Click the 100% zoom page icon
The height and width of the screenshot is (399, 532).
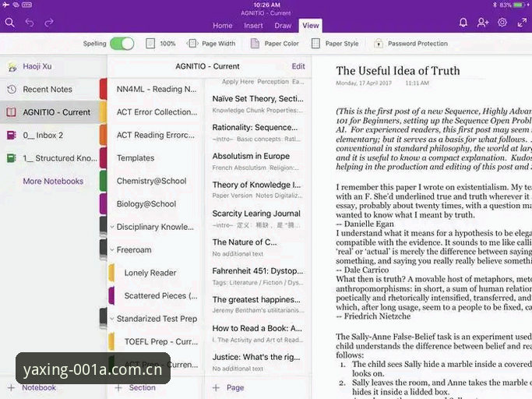point(150,44)
